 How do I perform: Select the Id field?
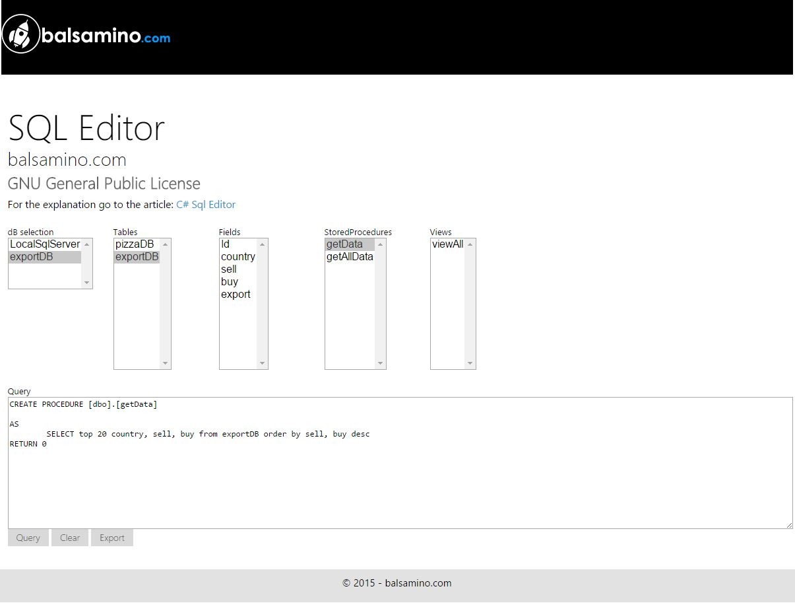point(226,244)
